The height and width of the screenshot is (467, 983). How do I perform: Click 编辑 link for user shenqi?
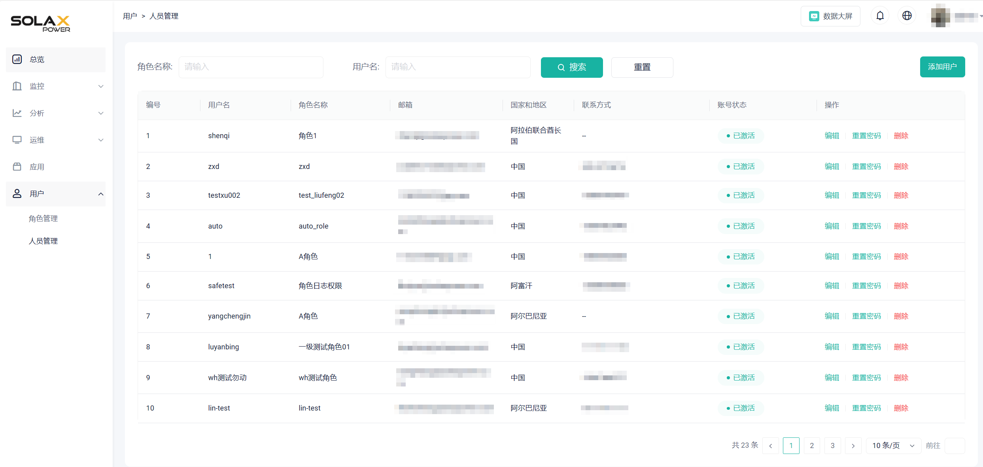[x=832, y=135]
